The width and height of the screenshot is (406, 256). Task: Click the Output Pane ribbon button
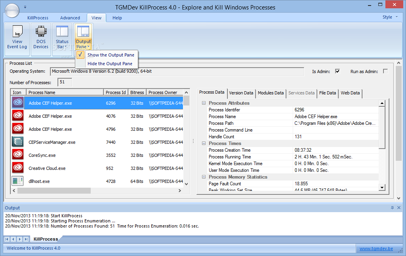tap(83, 37)
